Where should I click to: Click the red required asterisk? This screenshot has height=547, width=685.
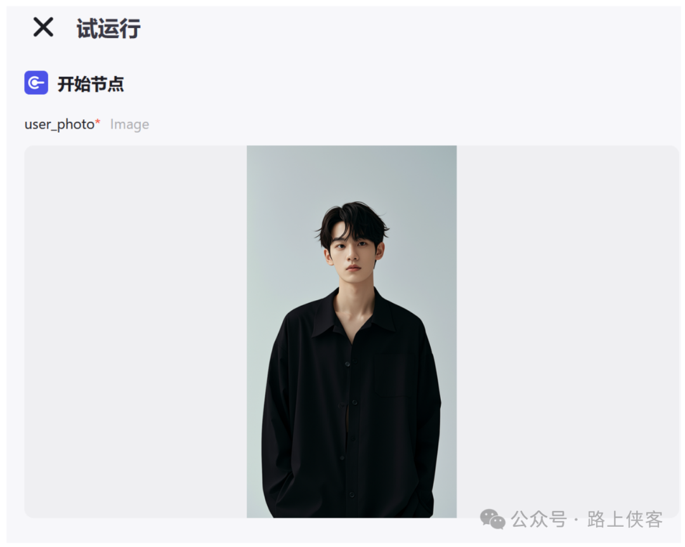point(98,122)
